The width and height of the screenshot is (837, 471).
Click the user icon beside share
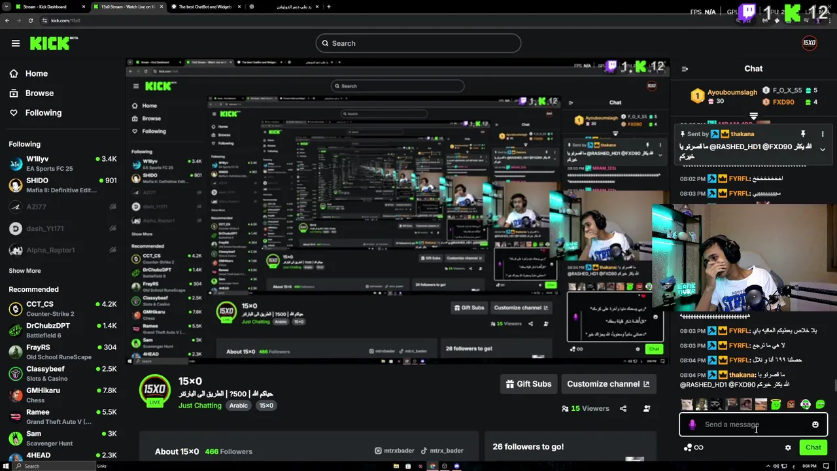click(647, 409)
